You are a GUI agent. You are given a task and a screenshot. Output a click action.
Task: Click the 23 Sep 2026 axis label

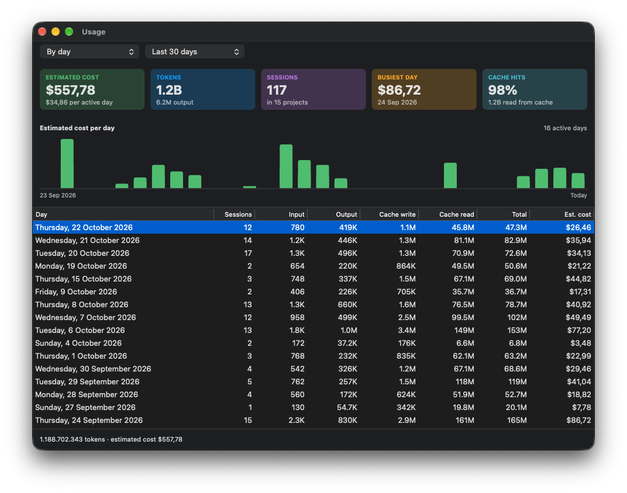tap(57, 195)
